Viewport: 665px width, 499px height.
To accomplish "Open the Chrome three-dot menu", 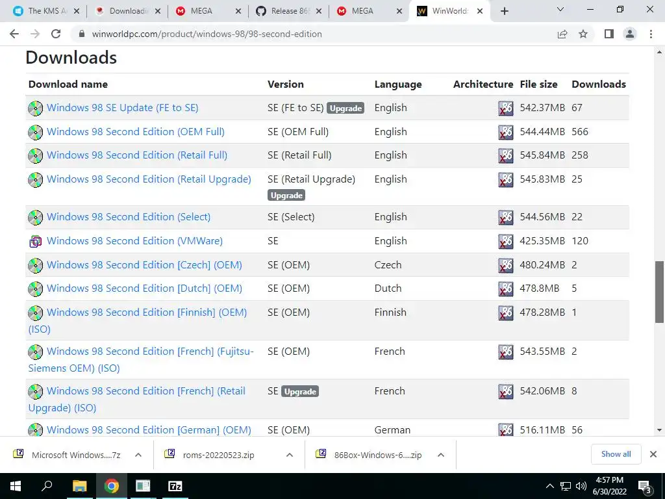I will tap(651, 34).
